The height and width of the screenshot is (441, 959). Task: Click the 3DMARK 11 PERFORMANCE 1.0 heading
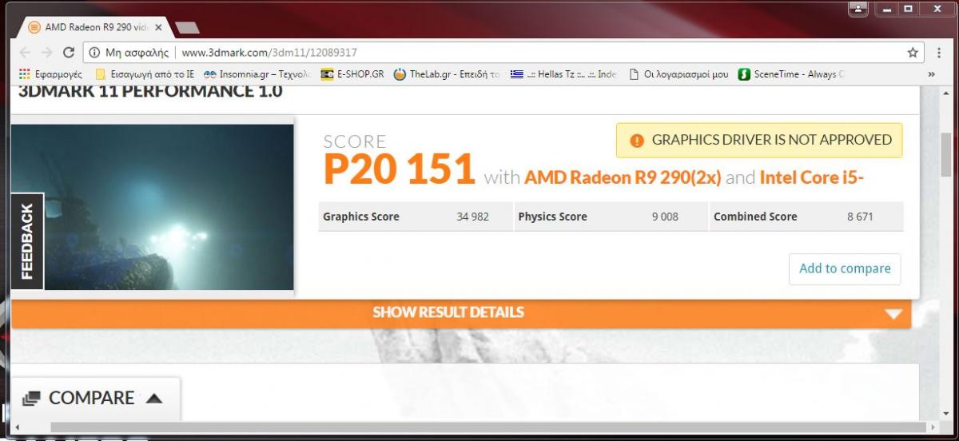(x=149, y=91)
